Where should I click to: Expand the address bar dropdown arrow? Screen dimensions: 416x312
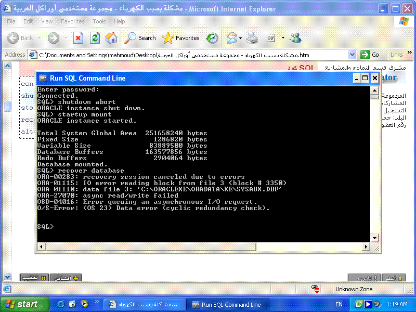click(x=352, y=55)
